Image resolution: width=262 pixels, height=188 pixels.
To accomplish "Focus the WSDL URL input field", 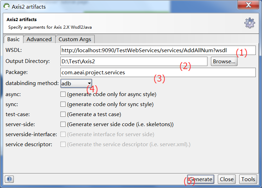I will coord(158,50).
